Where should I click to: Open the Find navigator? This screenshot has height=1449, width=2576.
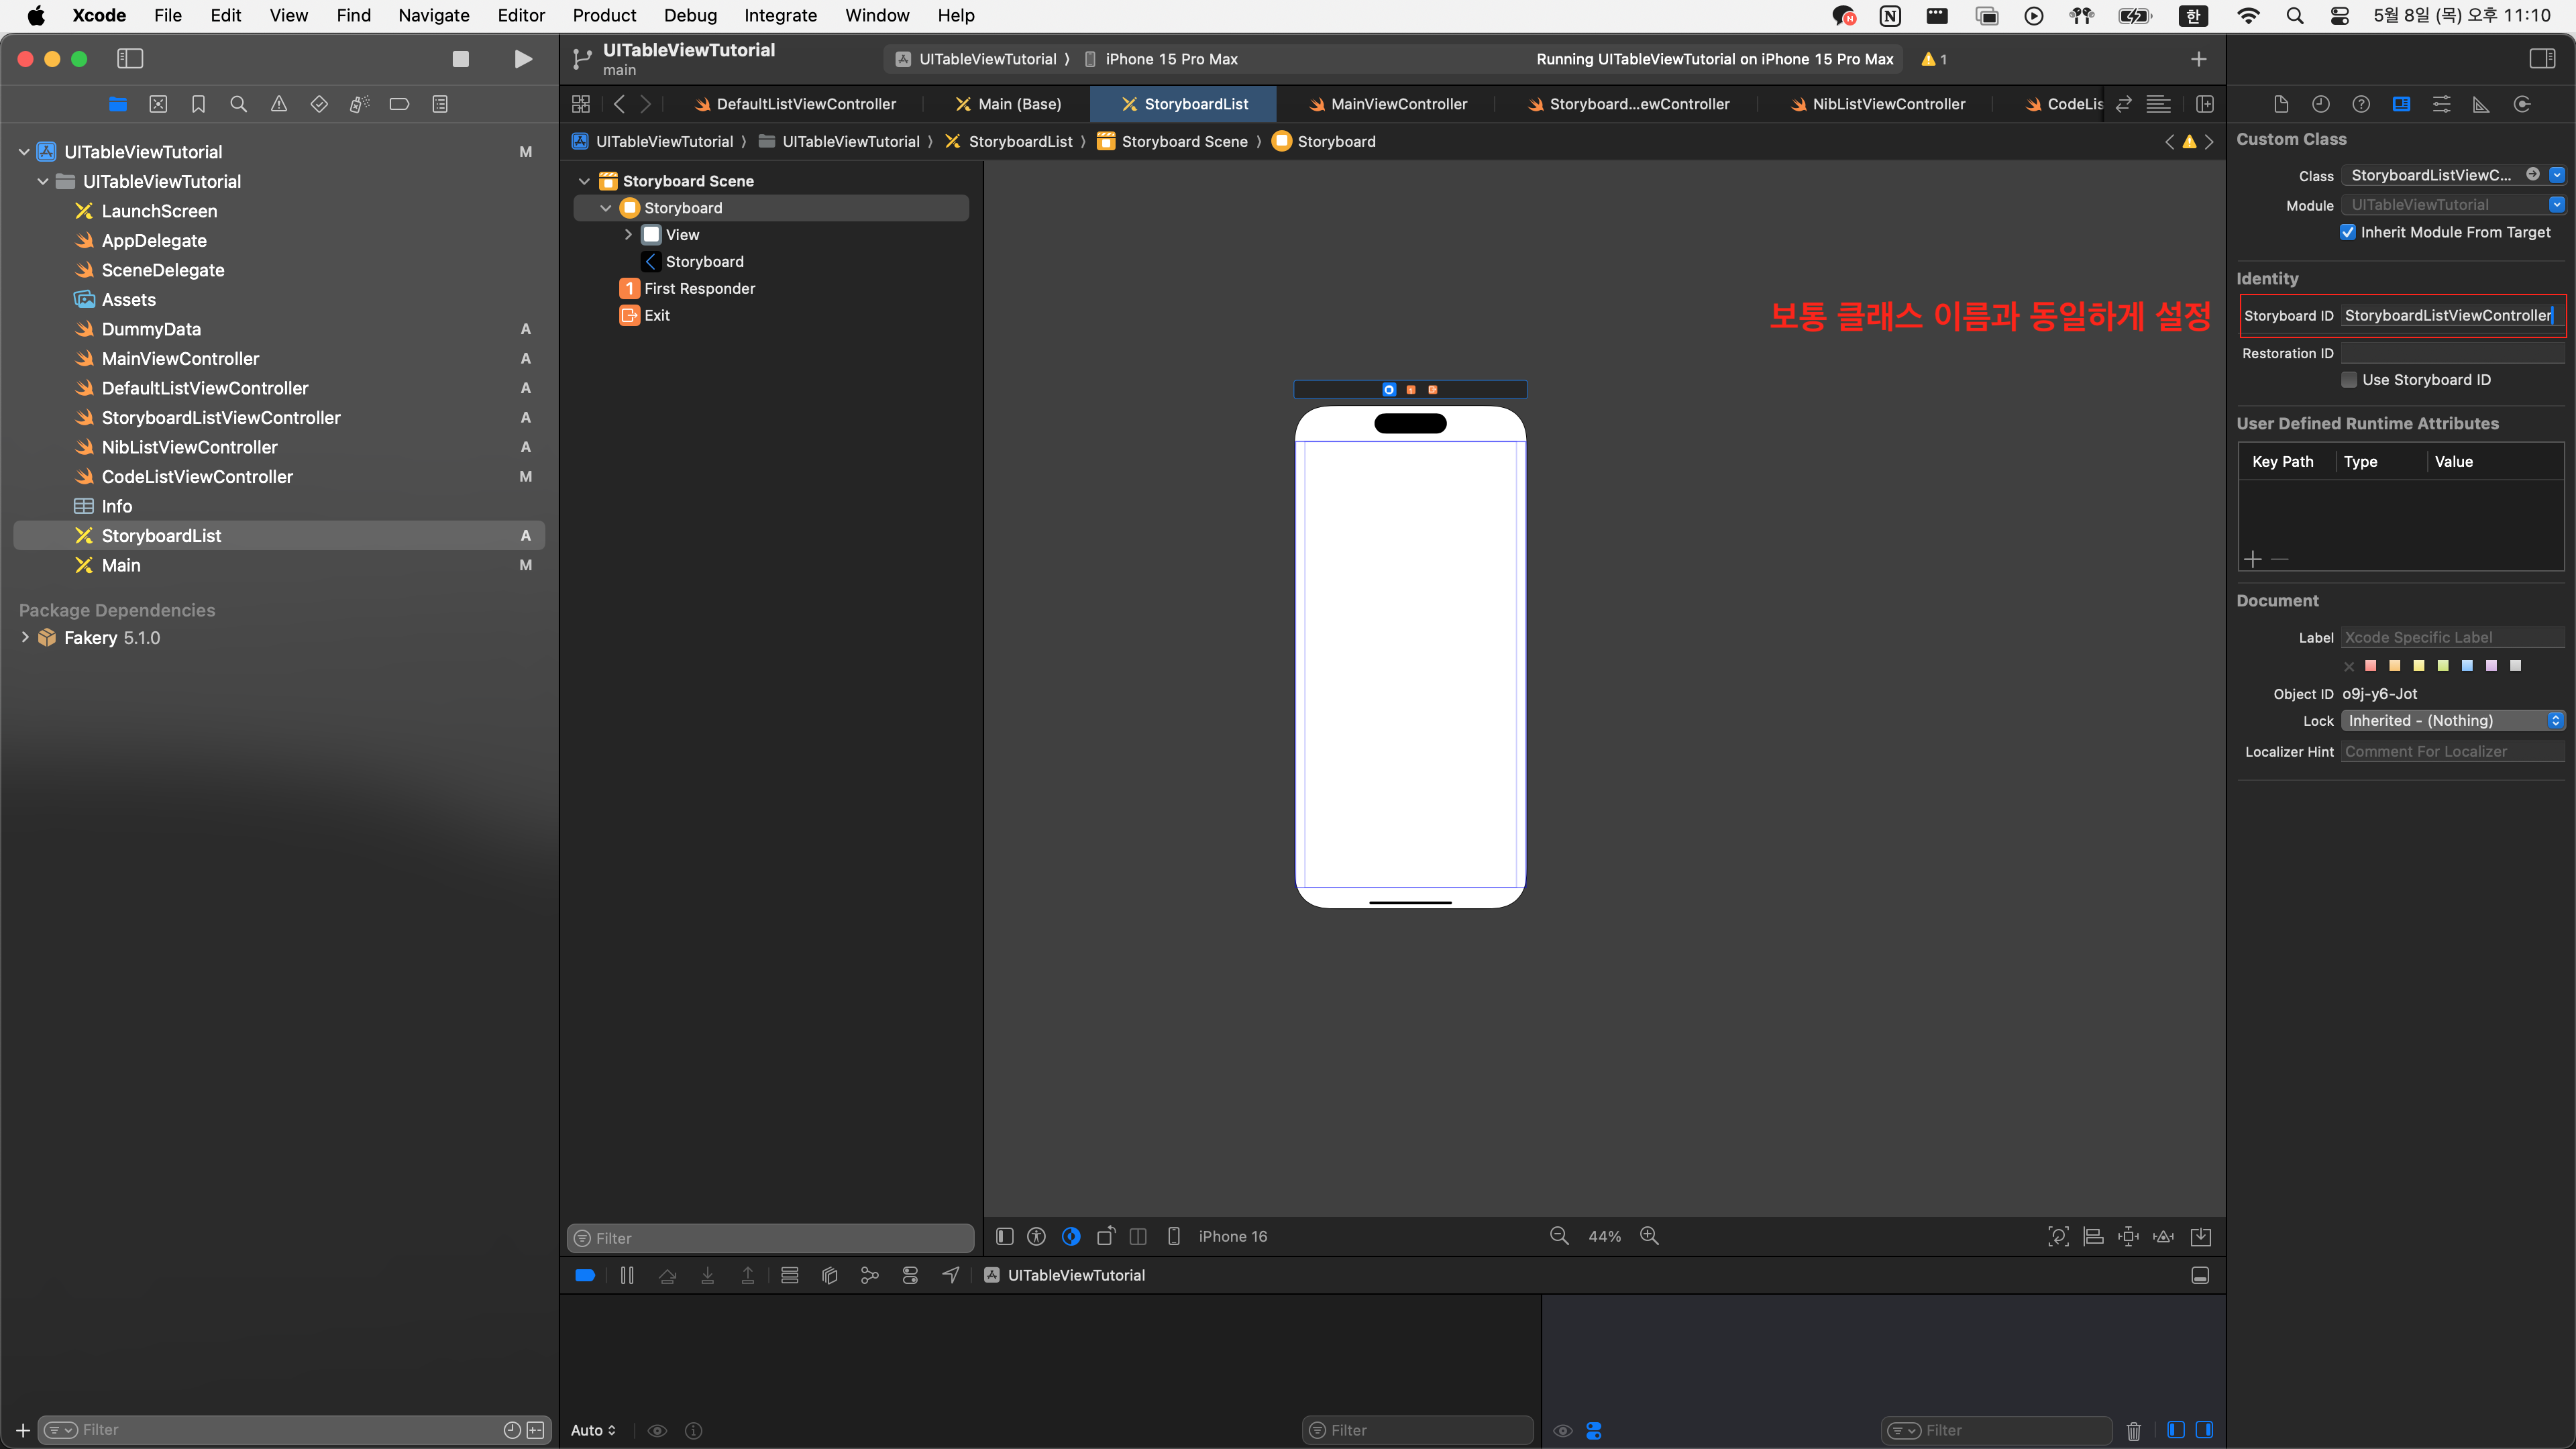[x=238, y=104]
